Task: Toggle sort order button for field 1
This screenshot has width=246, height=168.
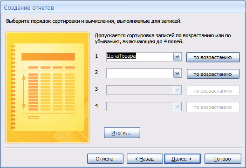Action: point(213,57)
